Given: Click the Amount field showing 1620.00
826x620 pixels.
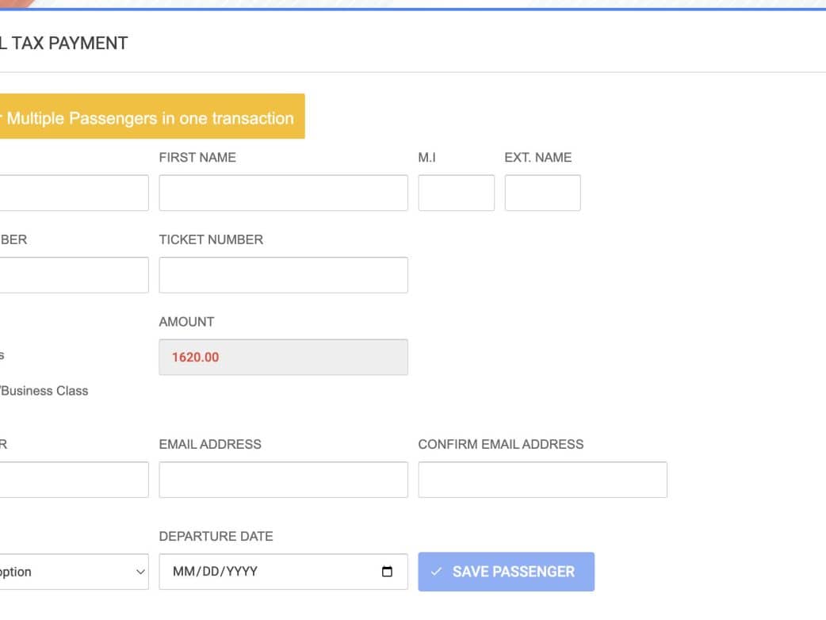Looking at the screenshot, I should [283, 358].
